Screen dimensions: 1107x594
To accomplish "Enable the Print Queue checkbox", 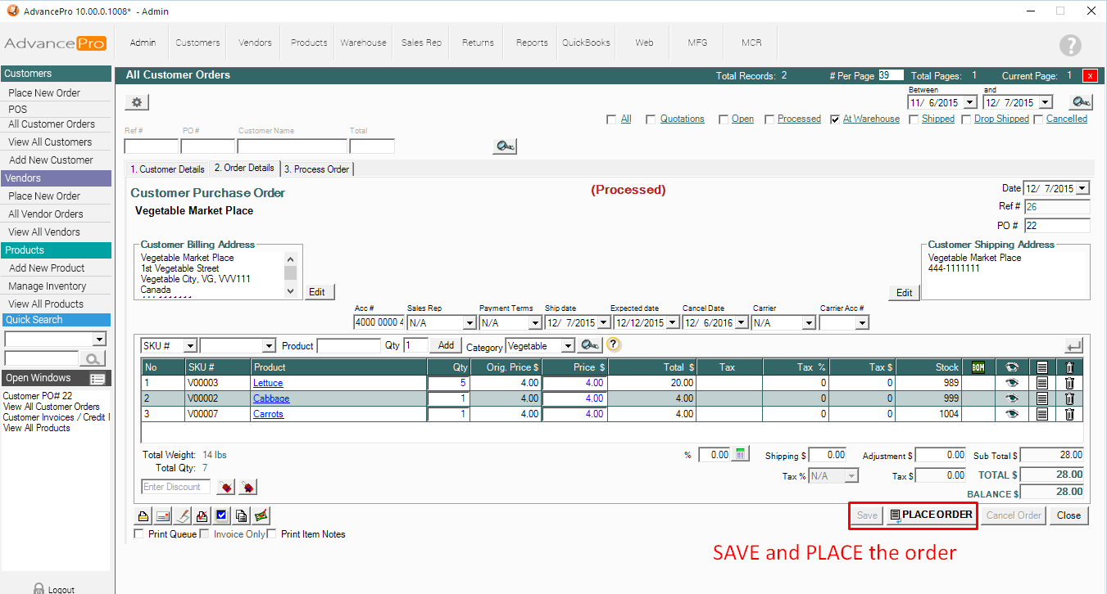I will pos(138,534).
